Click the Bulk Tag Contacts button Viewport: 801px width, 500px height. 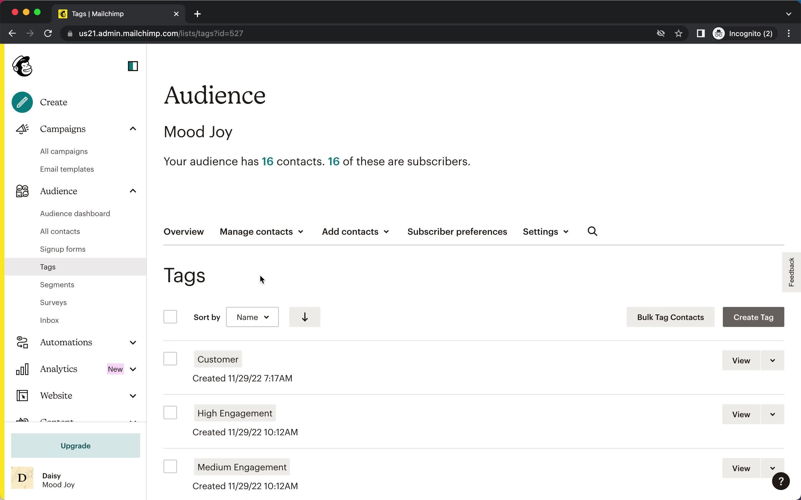pyautogui.click(x=670, y=317)
